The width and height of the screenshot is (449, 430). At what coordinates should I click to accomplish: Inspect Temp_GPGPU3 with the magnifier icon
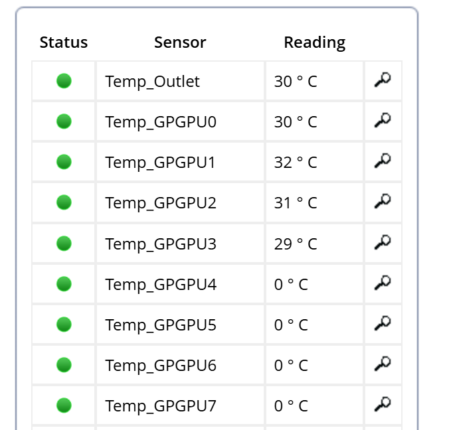pyautogui.click(x=383, y=242)
